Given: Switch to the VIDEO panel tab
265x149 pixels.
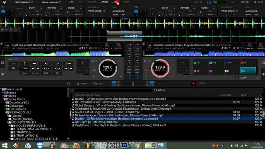Looking at the screenshot, I should pos(126,2).
